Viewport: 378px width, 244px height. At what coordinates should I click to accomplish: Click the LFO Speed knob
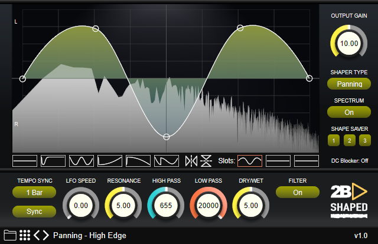[81, 206]
